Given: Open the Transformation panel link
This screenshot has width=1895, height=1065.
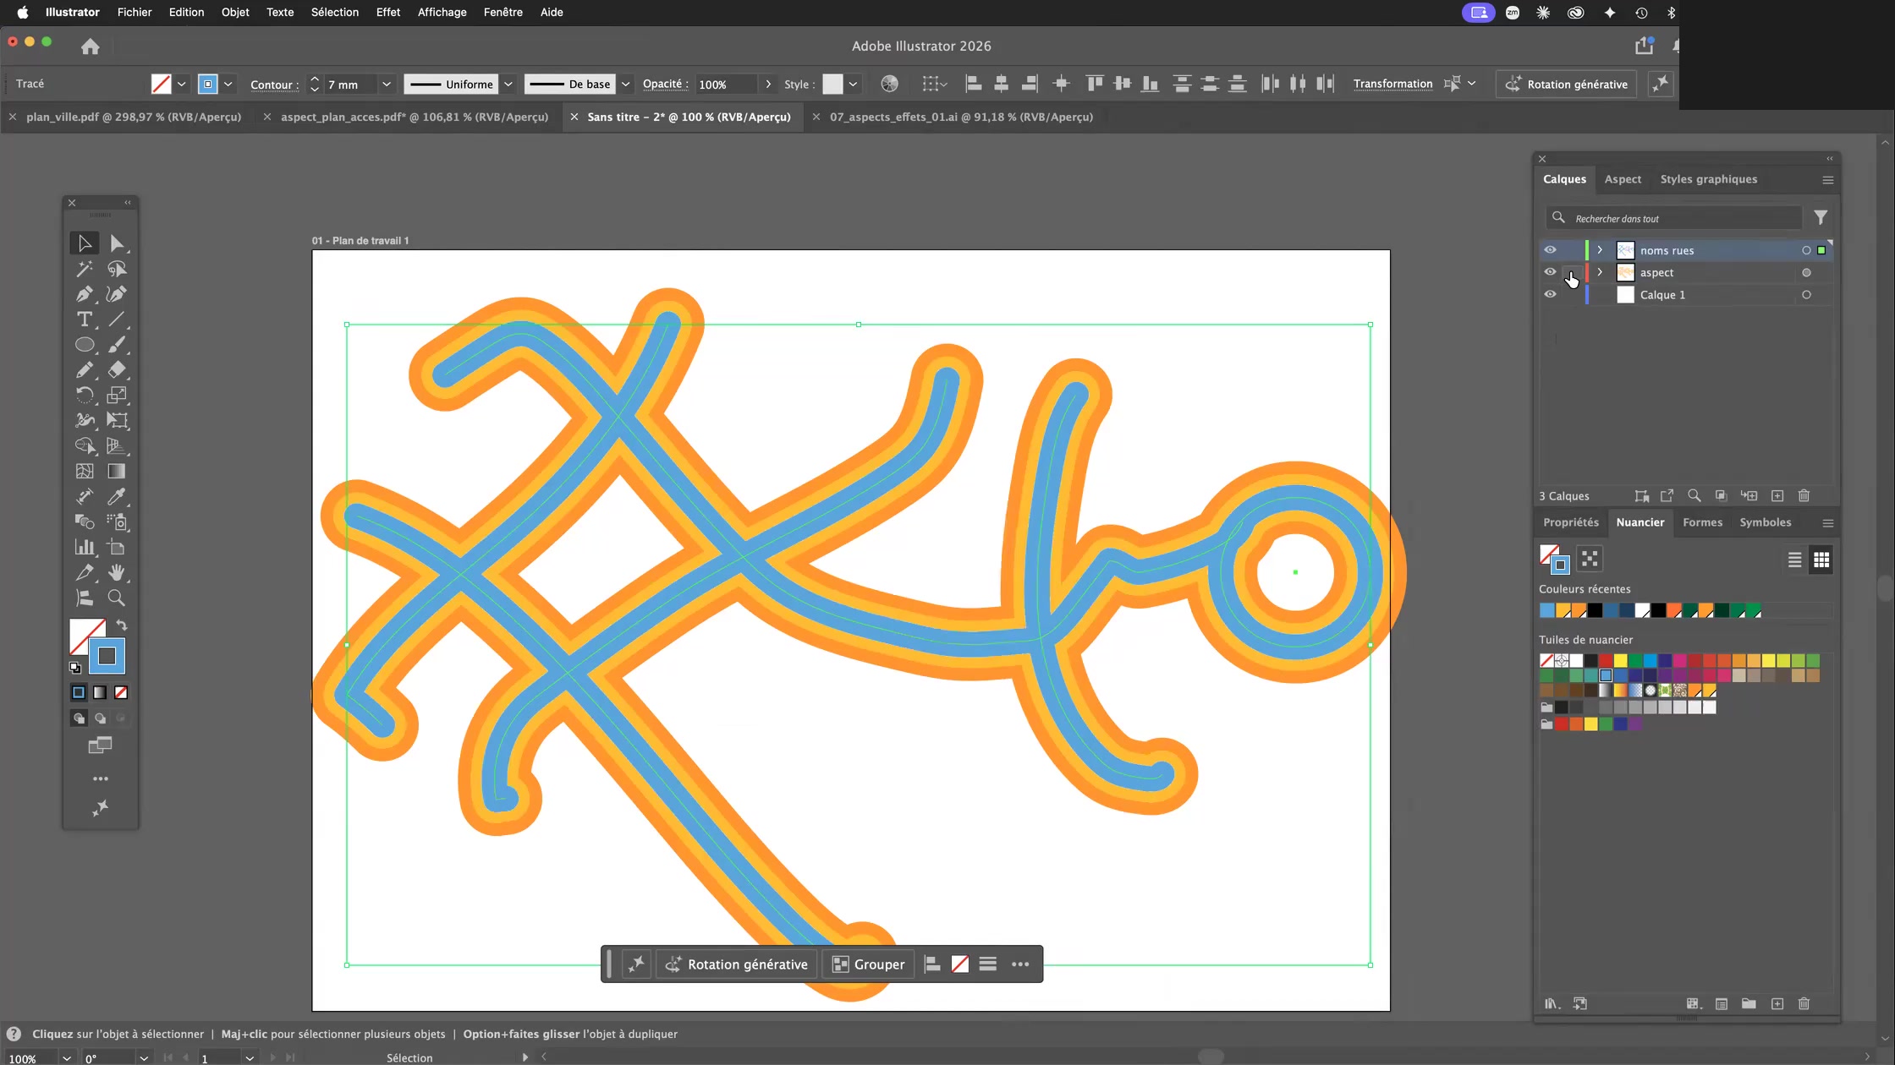Looking at the screenshot, I should [1392, 84].
